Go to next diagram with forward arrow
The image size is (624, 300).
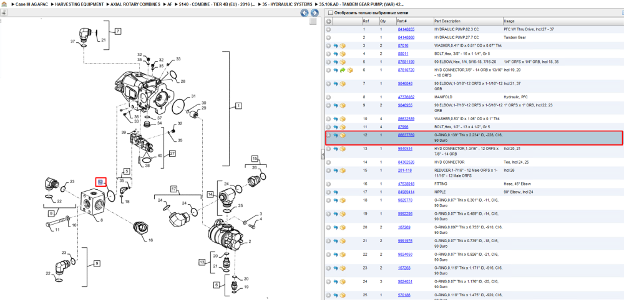pos(314,12)
